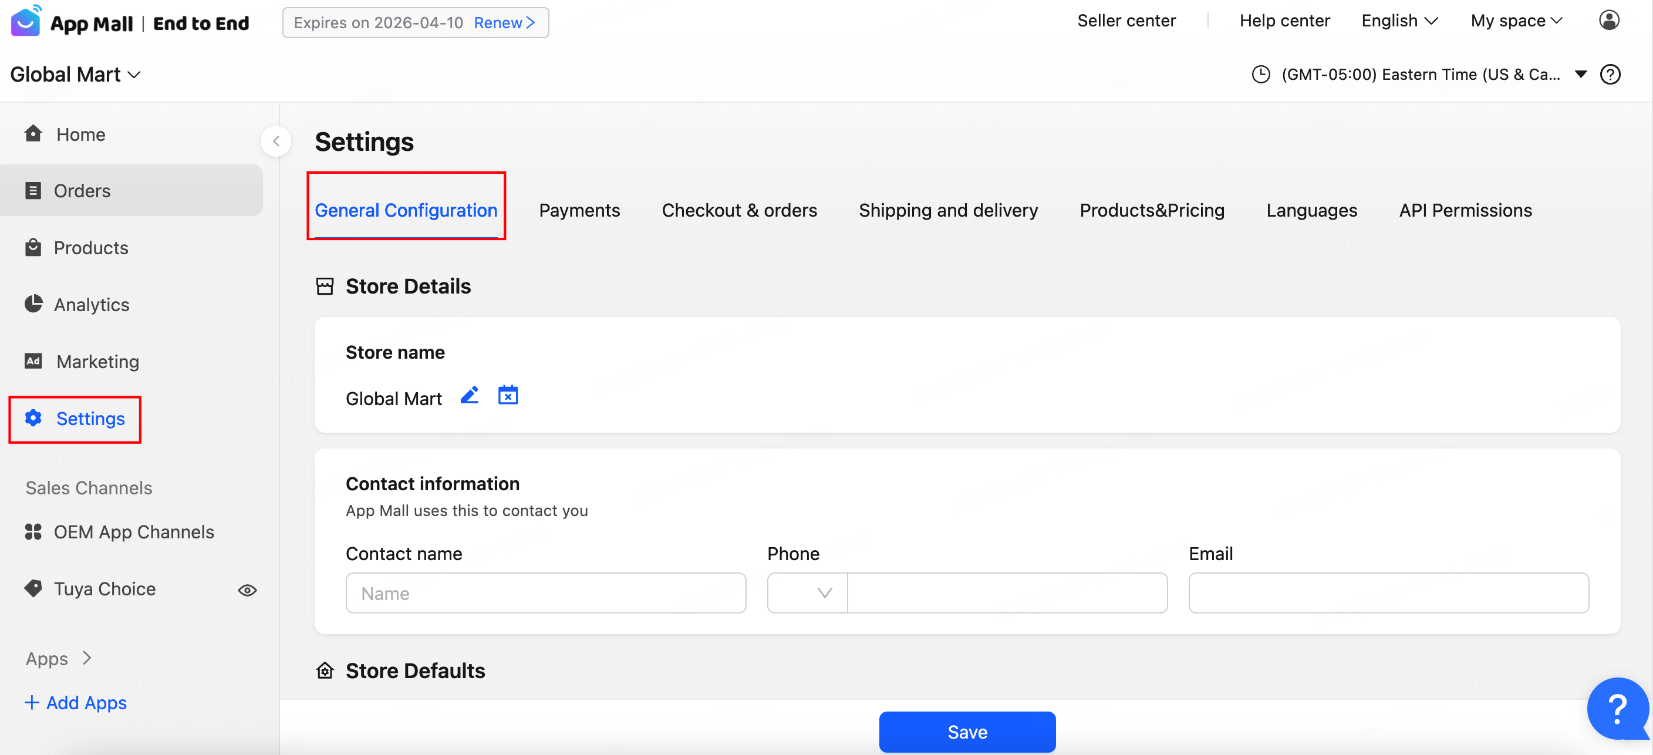Open the phone country code dropdown
This screenshot has width=1653, height=755.
tap(807, 592)
